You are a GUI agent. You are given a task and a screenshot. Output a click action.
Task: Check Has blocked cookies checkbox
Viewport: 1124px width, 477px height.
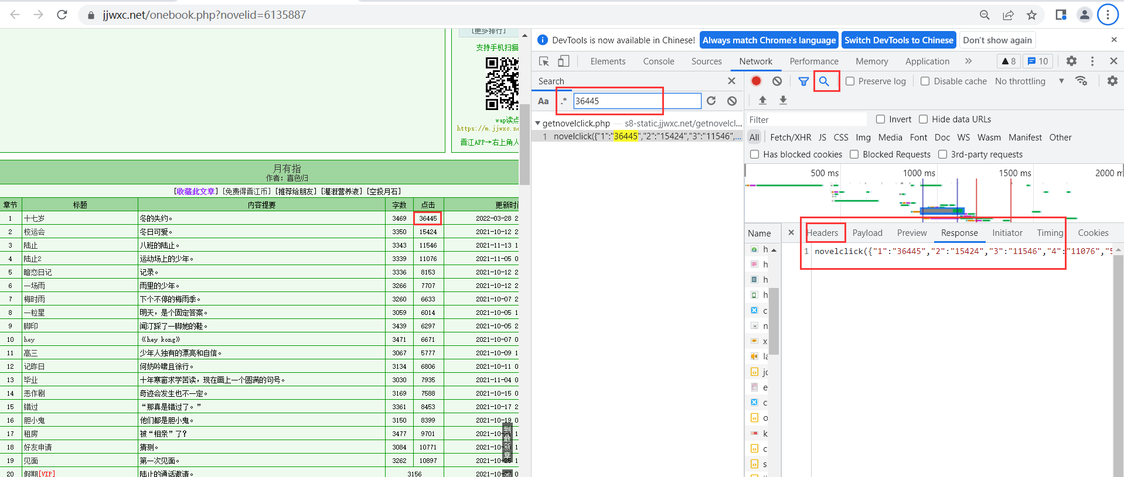click(x=754, y=155)
